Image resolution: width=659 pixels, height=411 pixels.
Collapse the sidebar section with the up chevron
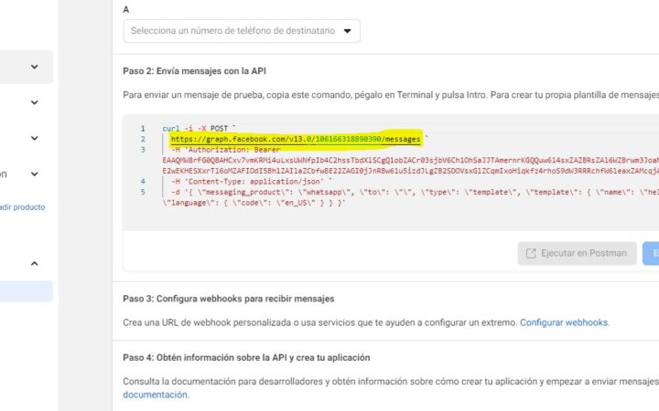pyautogui.click(x=35, y=263)
